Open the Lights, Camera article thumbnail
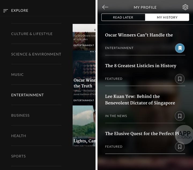 click(x=84, y=126)
